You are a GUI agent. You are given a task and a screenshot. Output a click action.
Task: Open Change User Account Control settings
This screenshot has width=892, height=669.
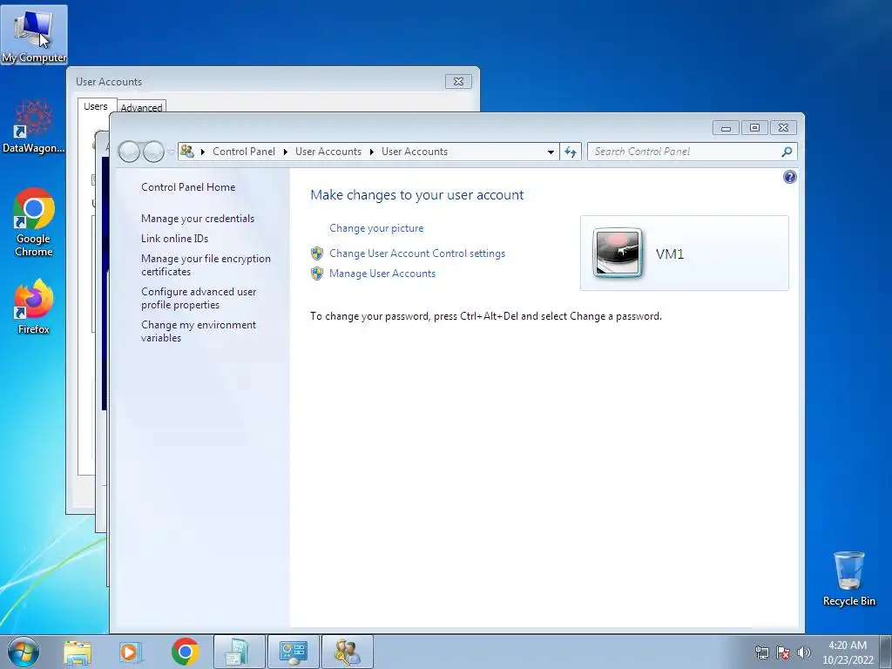[x=417, y=253]
